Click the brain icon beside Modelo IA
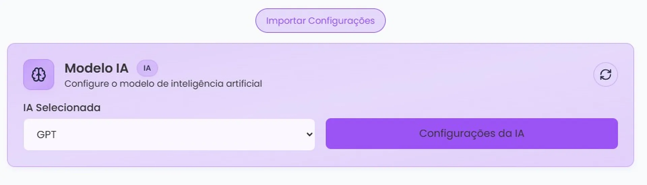Viewport: 647px width, 185px height. click(39, 75)
